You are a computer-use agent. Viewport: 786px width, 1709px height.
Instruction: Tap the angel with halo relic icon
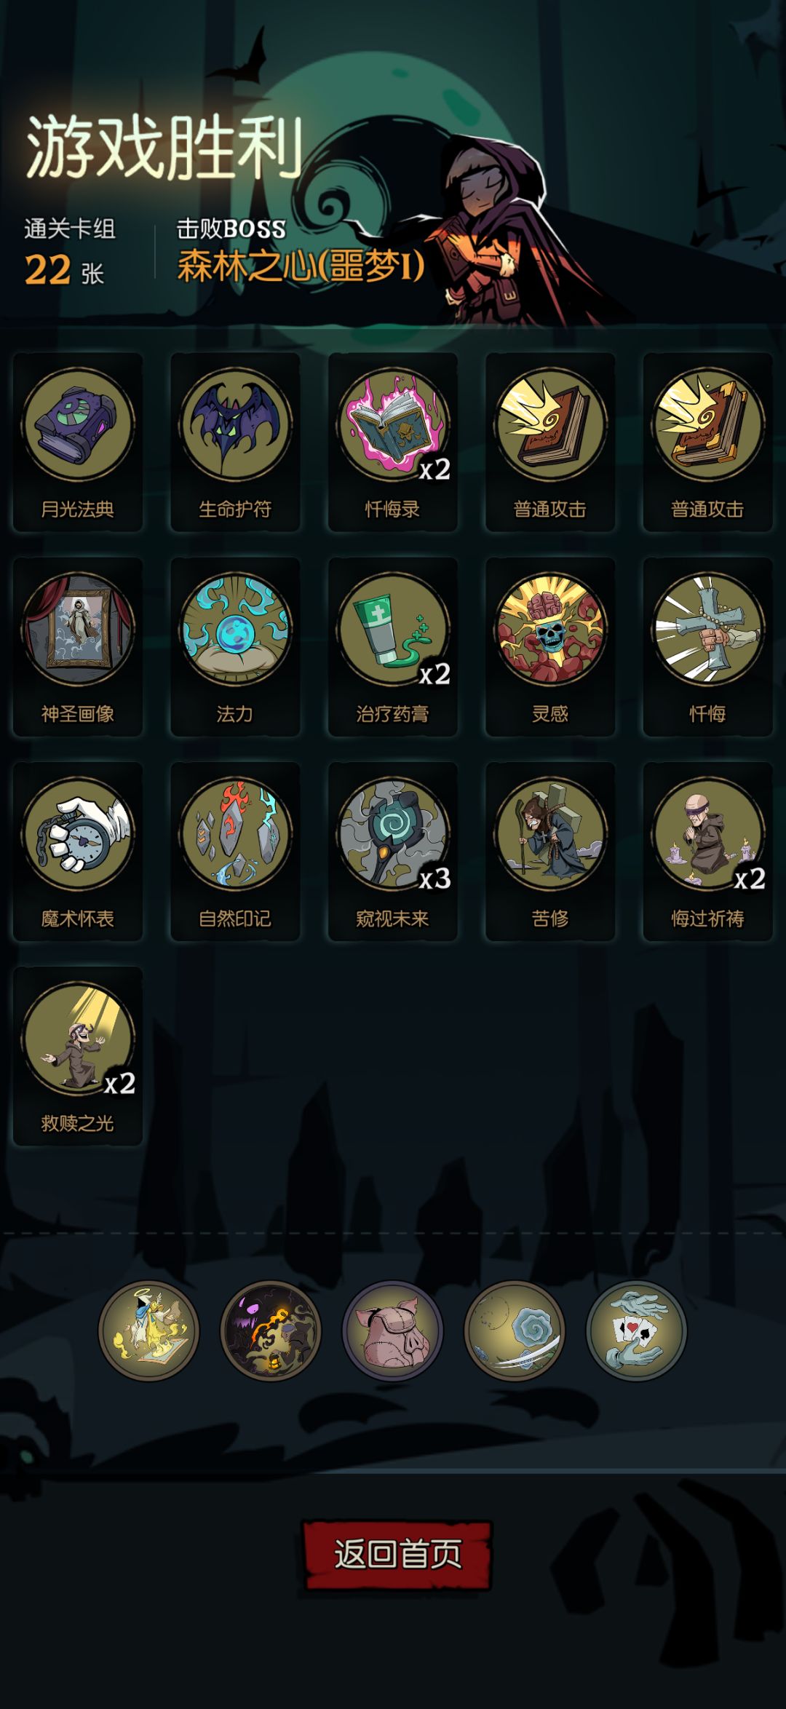[148, 1331]
